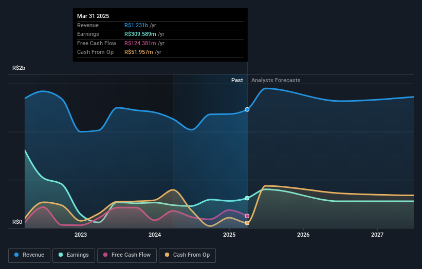Click the 2024 x-axis label

click(155, 235)
